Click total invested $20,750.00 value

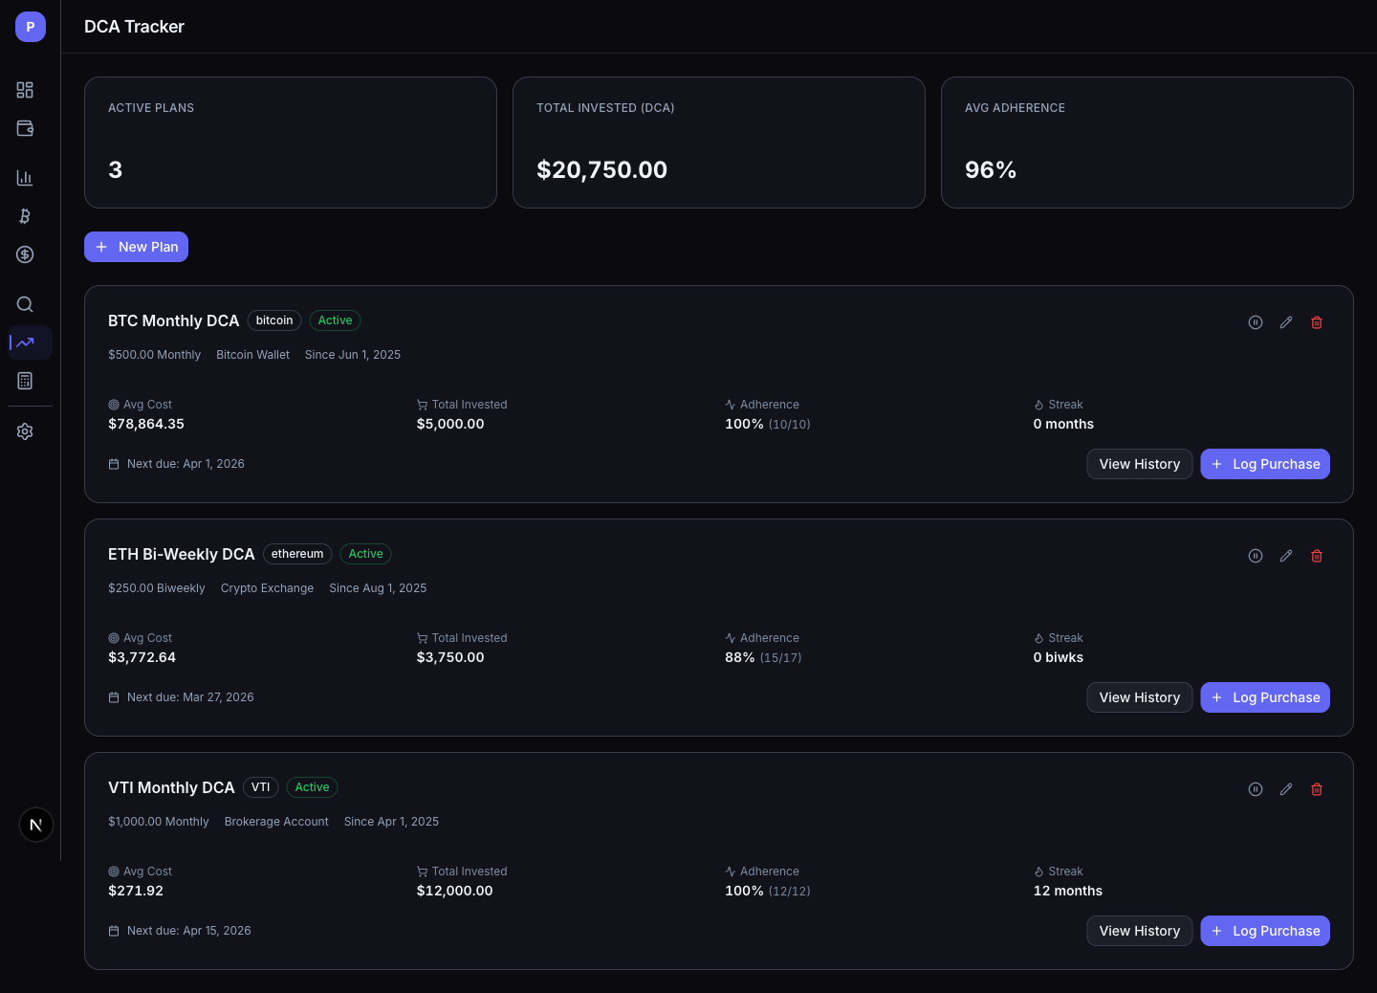point(601,169)
